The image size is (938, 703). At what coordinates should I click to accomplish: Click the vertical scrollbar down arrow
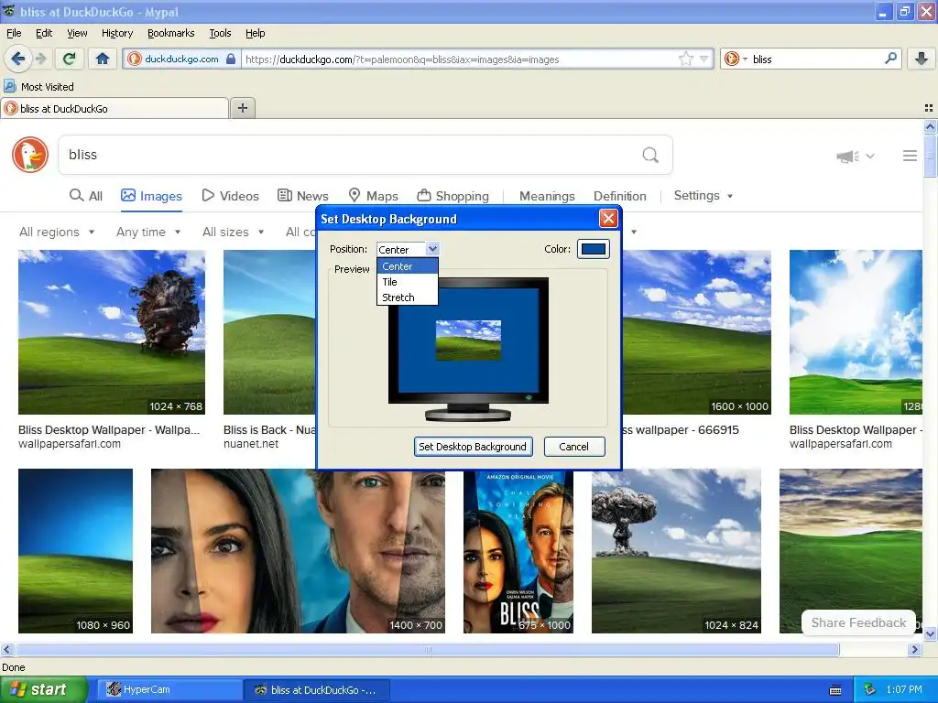[x=930, y=633]
